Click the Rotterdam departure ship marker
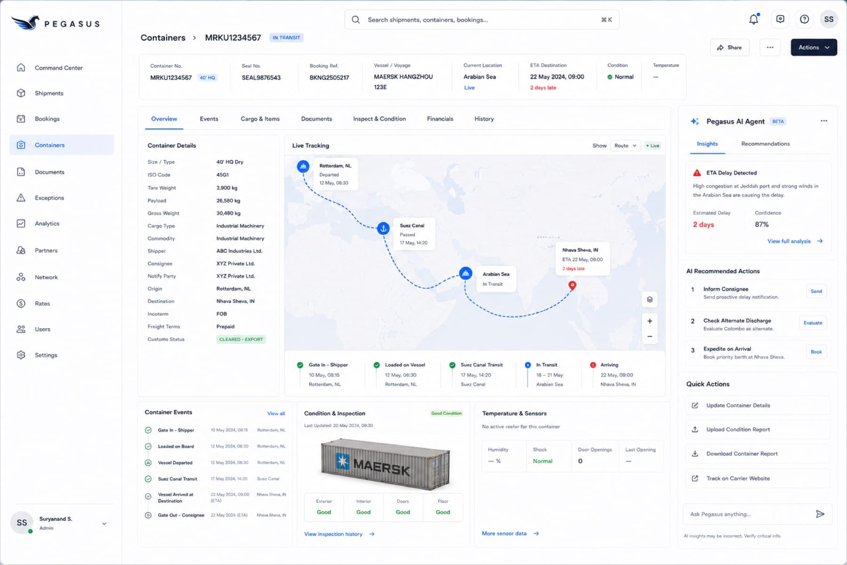The image size is (847, 565). [x=303, y=166]
